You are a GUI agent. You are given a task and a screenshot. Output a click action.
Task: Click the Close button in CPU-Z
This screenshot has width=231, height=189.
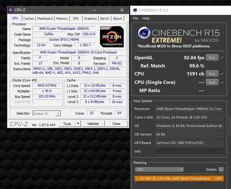point(116,124)
